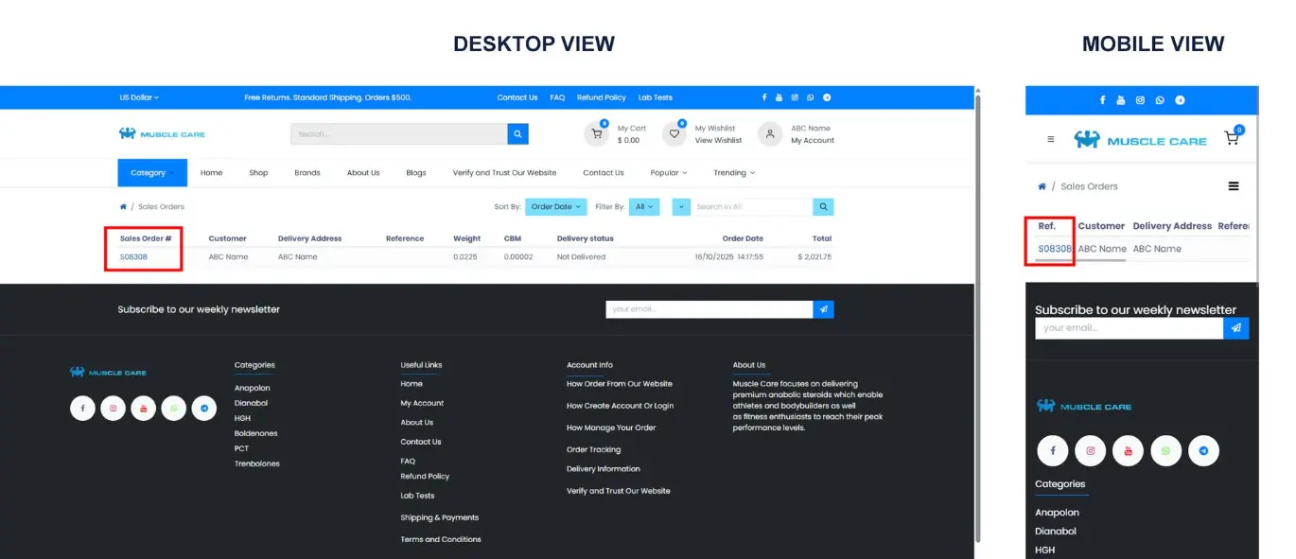Click the Telegram icon in desktop top bar
The image size is (1296, 559).
tap(827, 97)
